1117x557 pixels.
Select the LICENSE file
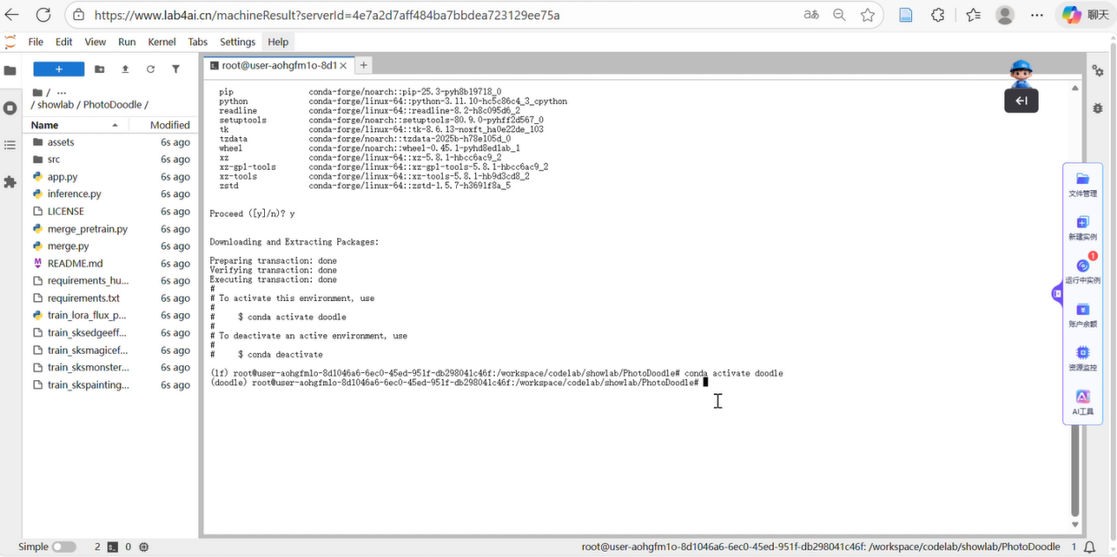pyautogui.click(x=111, y=211)
